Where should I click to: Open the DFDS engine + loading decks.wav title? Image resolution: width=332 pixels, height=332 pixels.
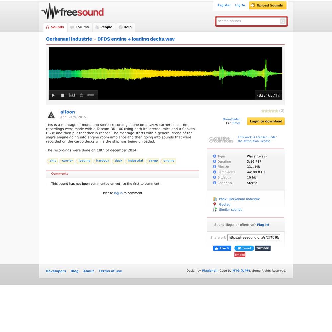[136, 39]
